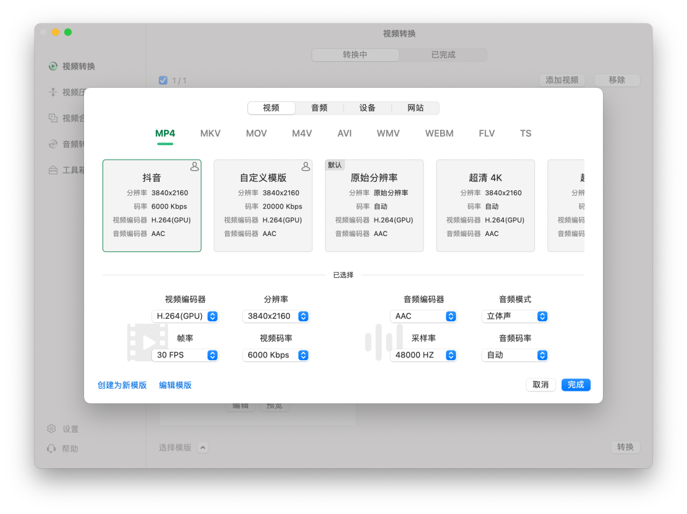
Task: Open 帮助 headset icon in the sidebar
Action: click(52, 448)
